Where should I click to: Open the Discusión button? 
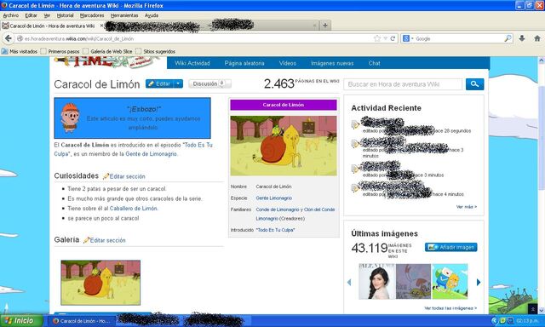click(209, 83)
